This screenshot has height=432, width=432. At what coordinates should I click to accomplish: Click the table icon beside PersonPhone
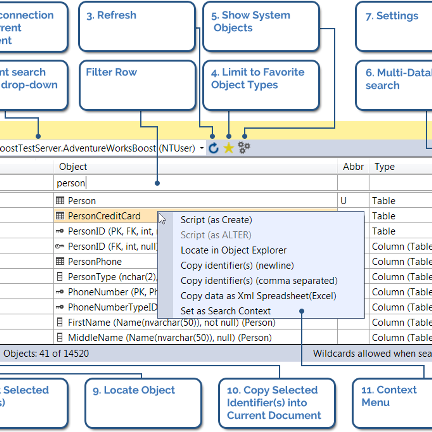60,261
